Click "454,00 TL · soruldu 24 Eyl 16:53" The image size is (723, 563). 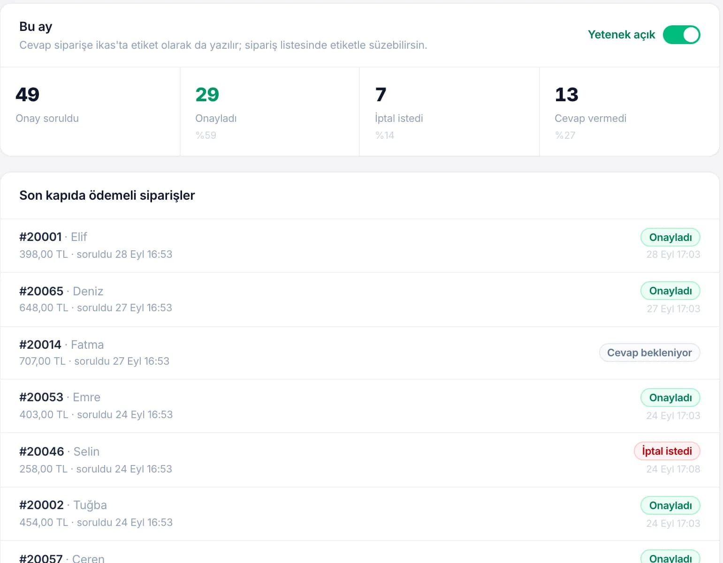(96, 522)
